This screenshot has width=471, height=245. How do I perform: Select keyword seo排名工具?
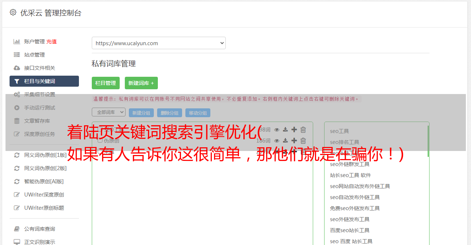tap(345, 142)
